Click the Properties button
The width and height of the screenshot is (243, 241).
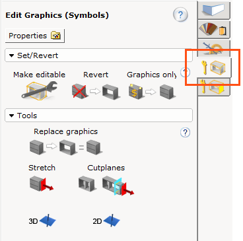[x=35, y=36]
